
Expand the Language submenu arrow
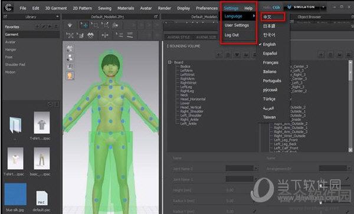(254, 16)
